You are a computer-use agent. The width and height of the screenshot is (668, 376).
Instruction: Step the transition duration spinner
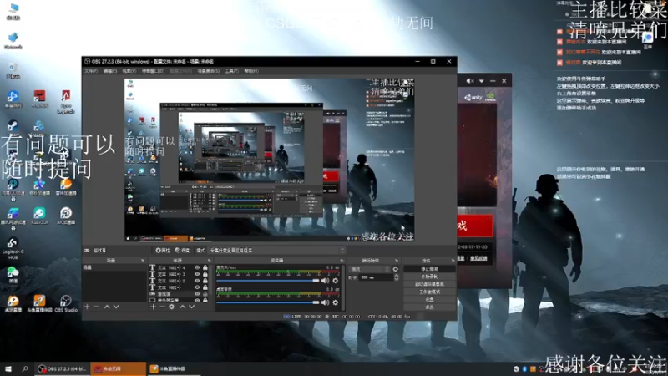pyautogui.click(x=396, y=277)
